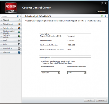Open the Maximális frissítési frekvencia 60 Hz dropdown
The width and height of the screenshot is (109, 104).
(x=77, y=73)
